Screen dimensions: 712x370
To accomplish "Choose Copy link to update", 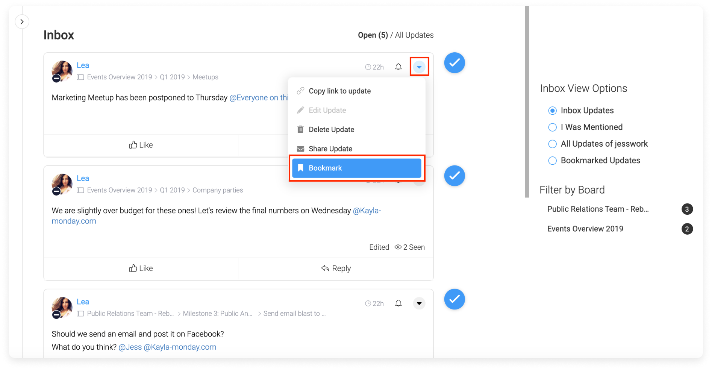I will [357, 91].
